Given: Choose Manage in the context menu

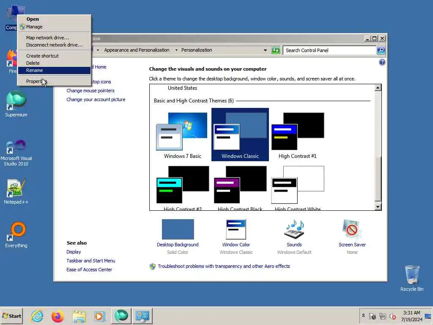Looking at the screenshot, I should [55, 27].
